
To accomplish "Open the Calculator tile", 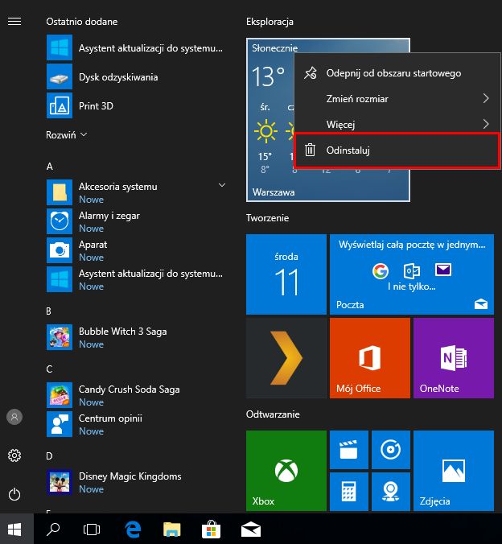I will (349, 492).
